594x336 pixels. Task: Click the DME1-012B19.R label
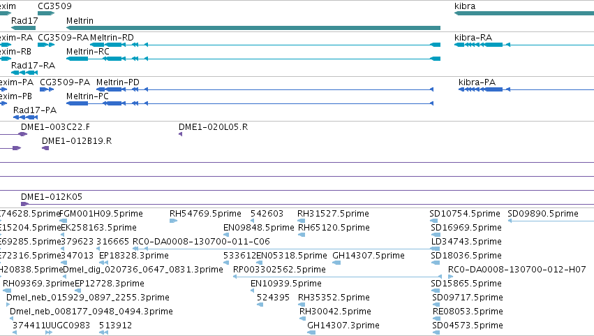[77, 141]
